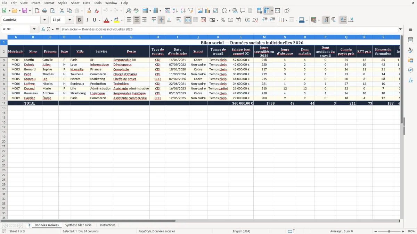Toggle Italic formatting
This screenshot has width=417, height=234.
point(87,20)
